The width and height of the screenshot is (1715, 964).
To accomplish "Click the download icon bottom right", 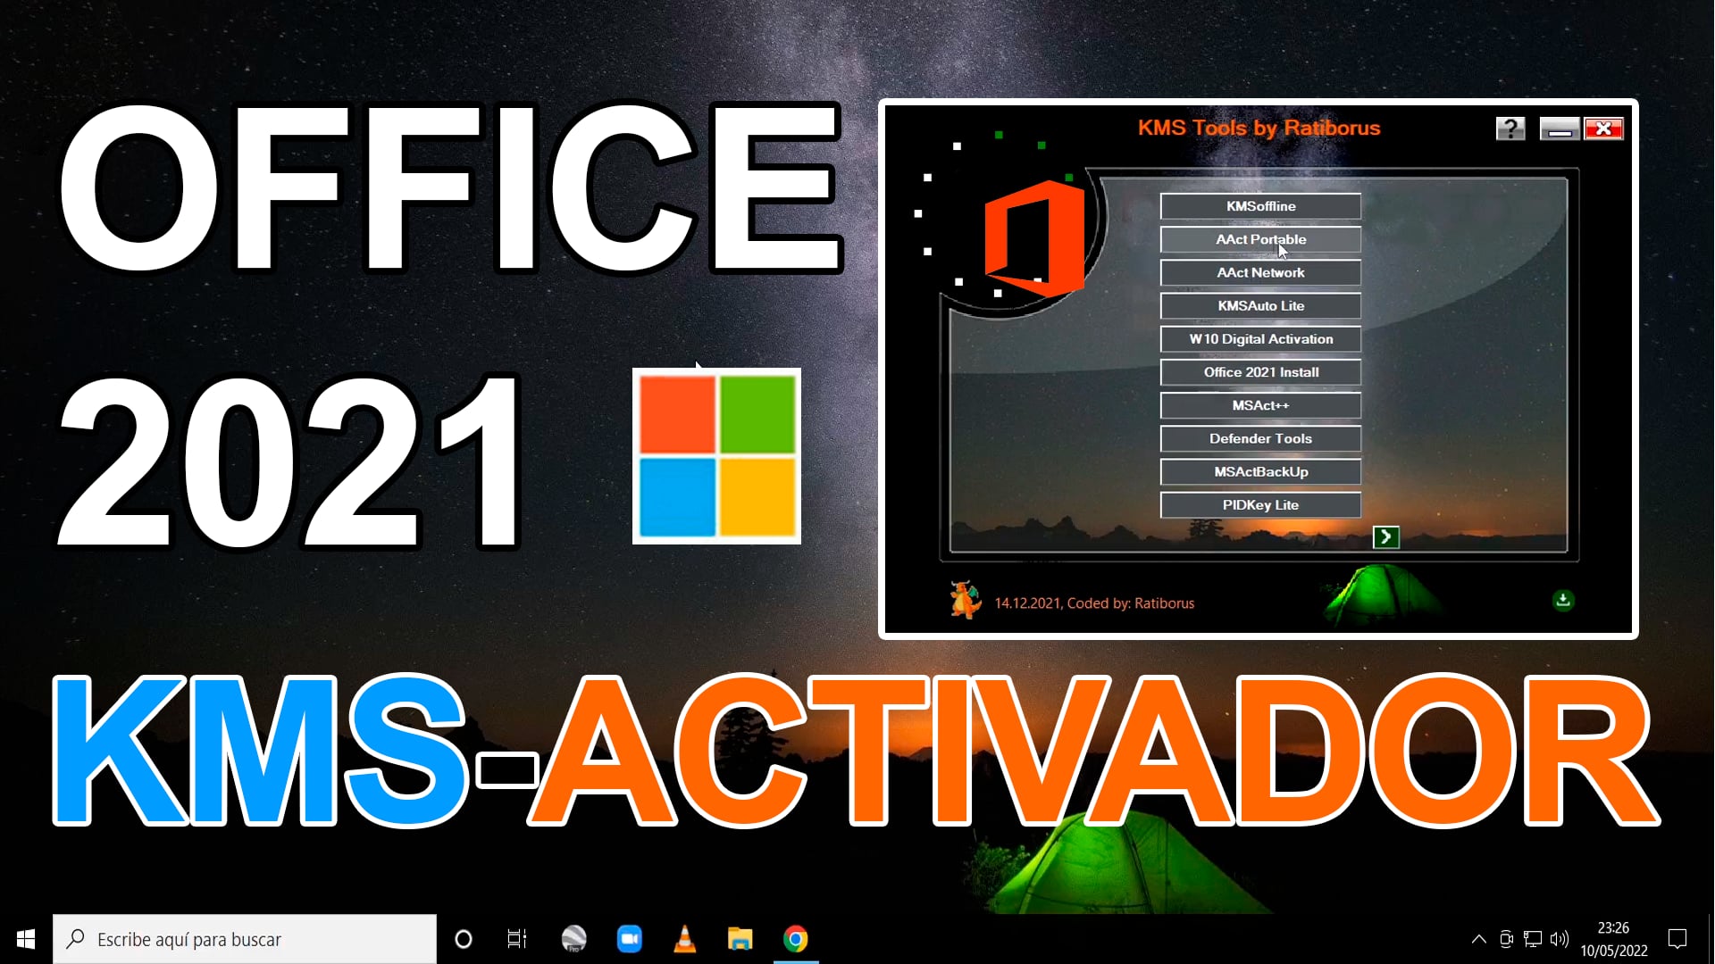I will (x=1563, y=601).
